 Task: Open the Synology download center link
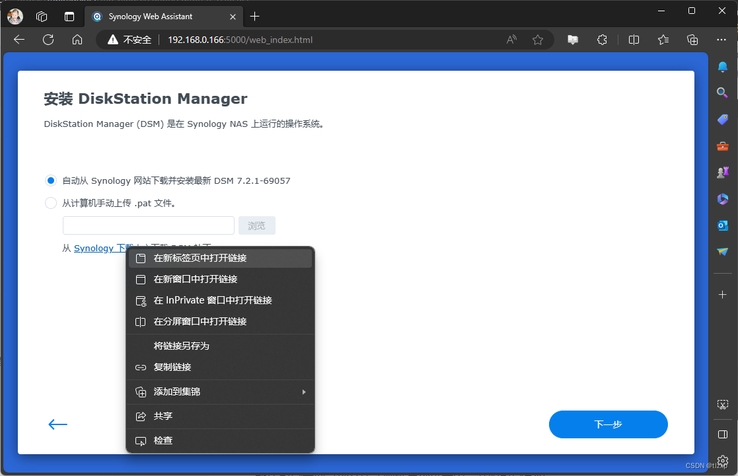(x=100, y=248)
